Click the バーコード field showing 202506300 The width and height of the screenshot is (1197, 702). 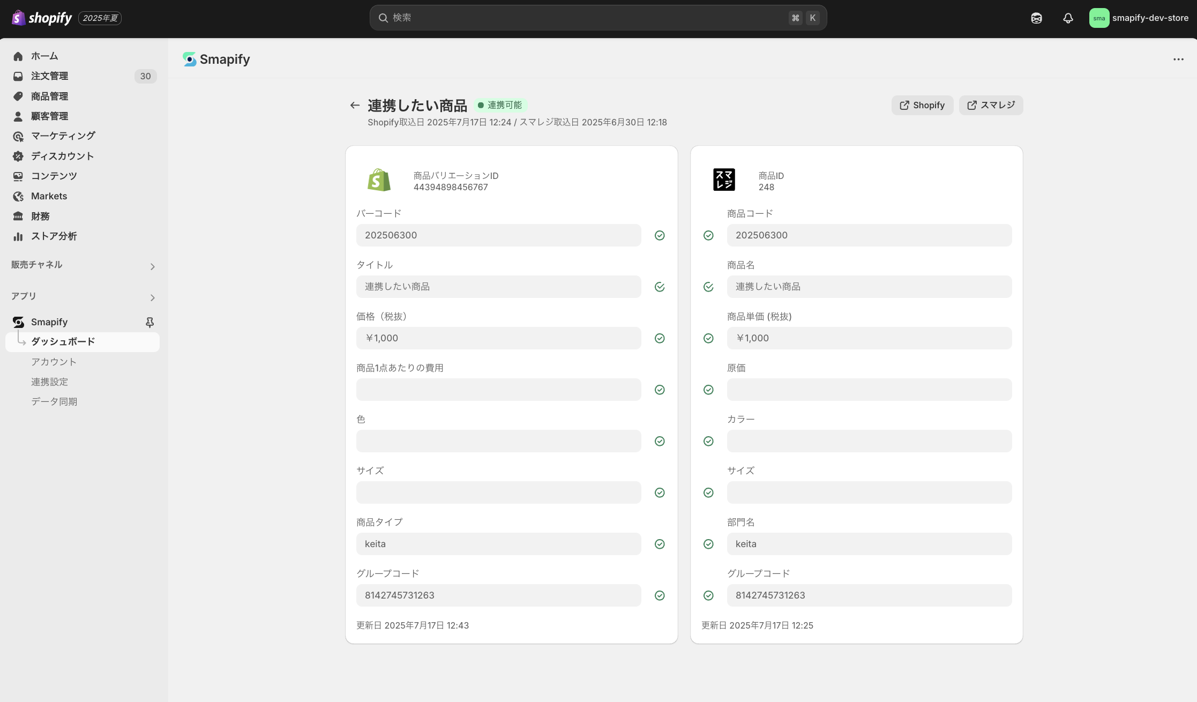coord(498,235)
